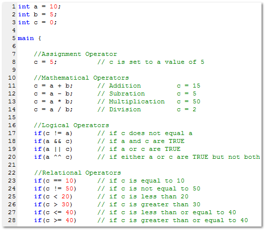
Task: Click the 'if(c >= 40)' statement
Action: [55, 220]
